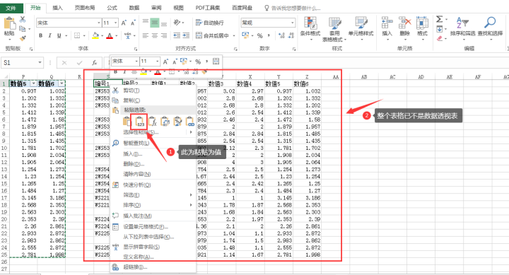
Task: Toggle middle vertical alignment (highlighted)
Action: 155,23
